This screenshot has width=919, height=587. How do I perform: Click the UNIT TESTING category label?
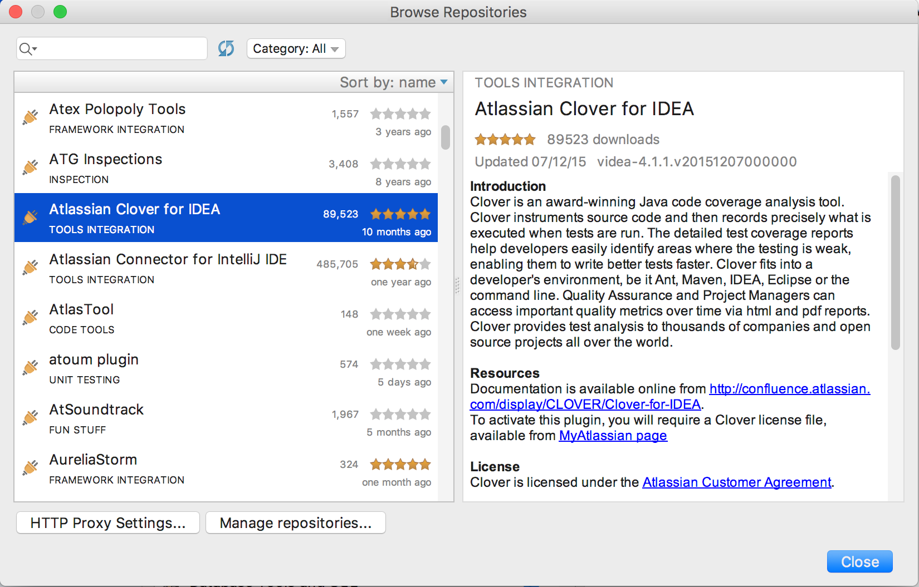point(85,380)
